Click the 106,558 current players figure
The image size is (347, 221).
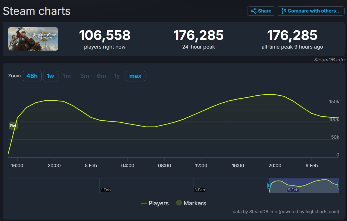pyautogui.click(x=105, y=35)
